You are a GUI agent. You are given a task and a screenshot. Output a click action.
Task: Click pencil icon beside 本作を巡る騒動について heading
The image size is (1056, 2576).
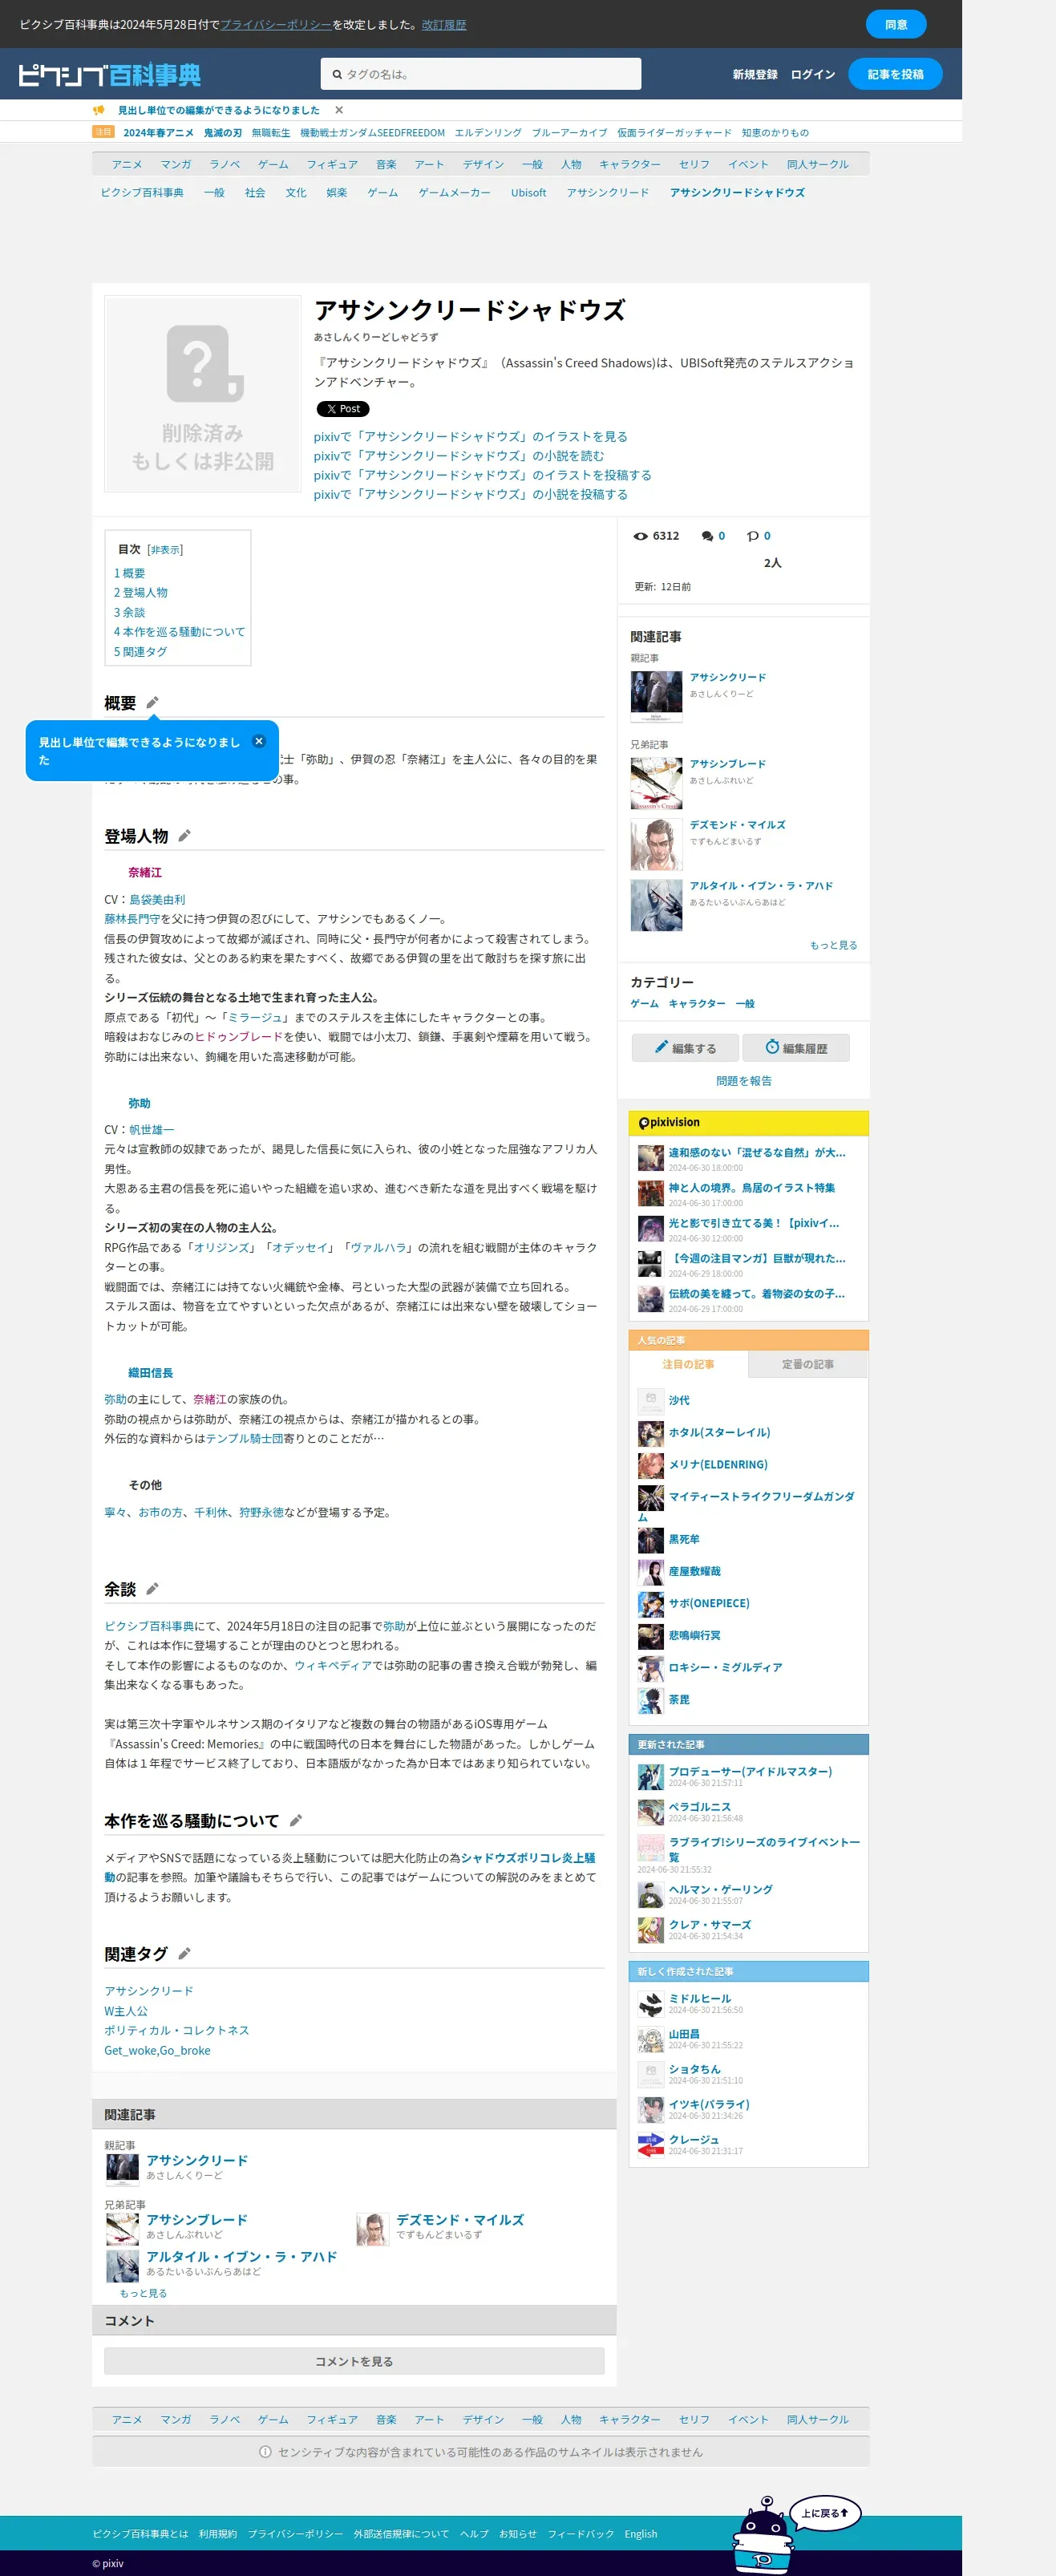[x=296, y=1821]
